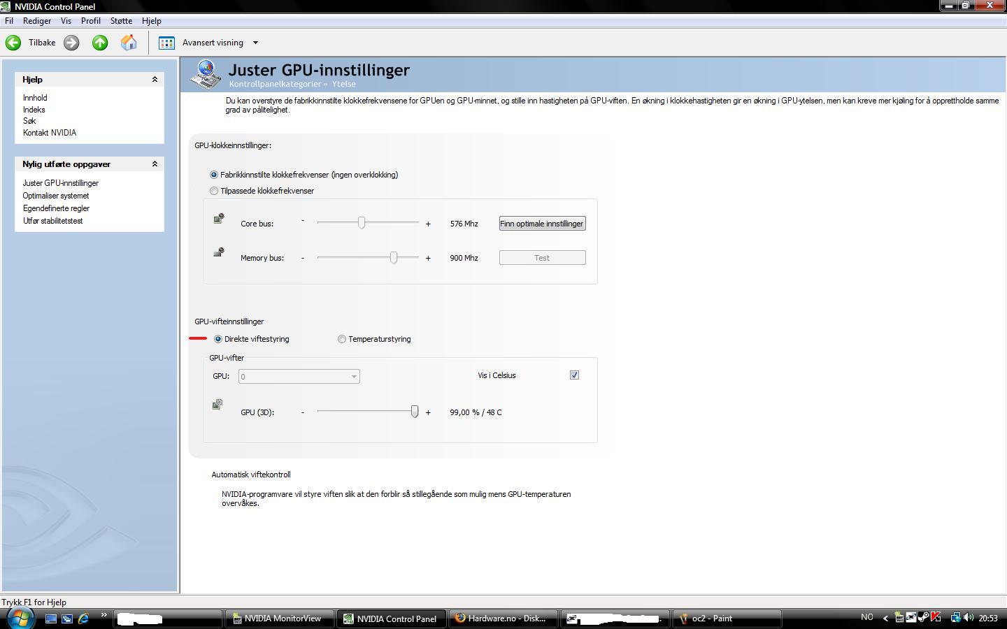The width and height of the screenshot is (1007, 629).
Task: Open the Rediger menu
Action: pyautogui.click(x=37, y=21)
